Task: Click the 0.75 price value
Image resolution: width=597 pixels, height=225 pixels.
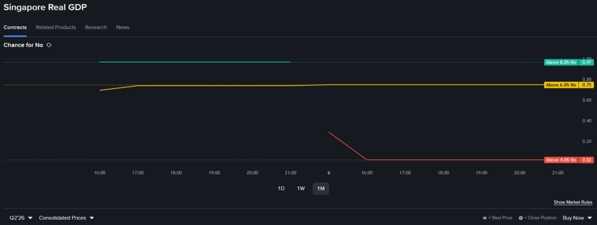Action: pos(586,85)
